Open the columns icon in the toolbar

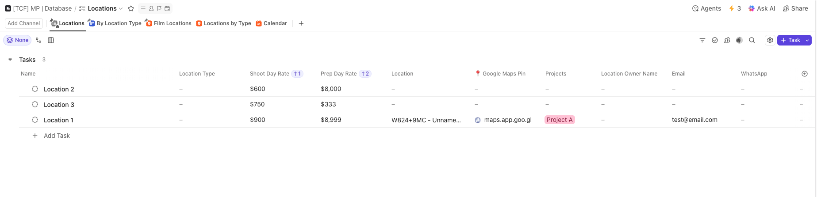coord(51,40)
